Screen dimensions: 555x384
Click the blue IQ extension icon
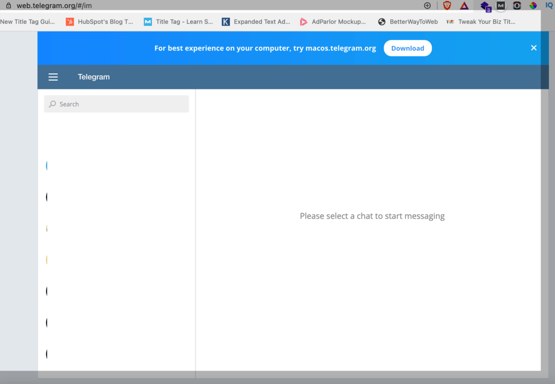pyautogui.click(x=549, y=5)
